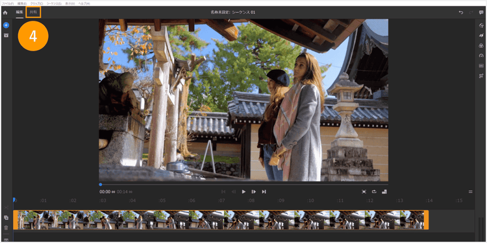Enter full screen preview
Screen dimensions: 487x243
[364, 192]
